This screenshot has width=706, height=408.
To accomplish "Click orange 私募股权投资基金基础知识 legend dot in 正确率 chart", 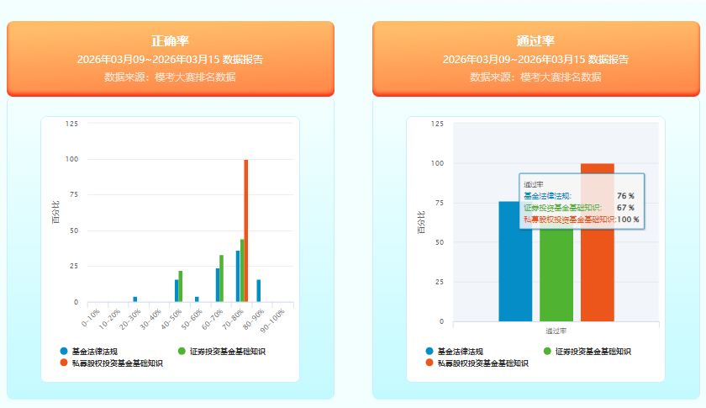I will (64, 363).
